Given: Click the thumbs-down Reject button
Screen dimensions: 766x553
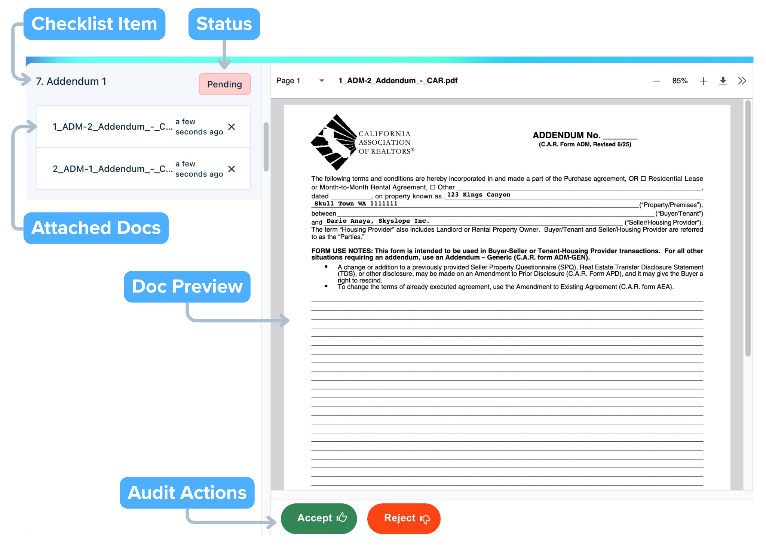Looking at the screenshot, I should [x=404, y=518].
